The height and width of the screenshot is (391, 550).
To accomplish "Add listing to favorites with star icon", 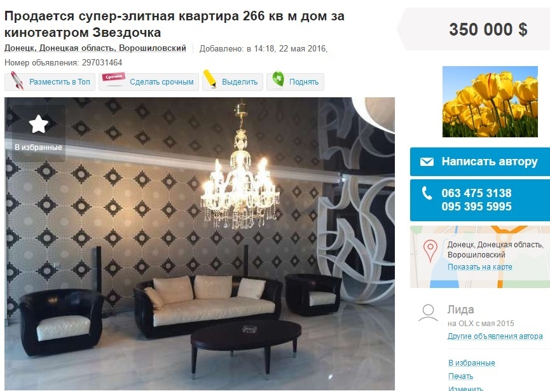I will pyautogui.click(x=38, y=132).
